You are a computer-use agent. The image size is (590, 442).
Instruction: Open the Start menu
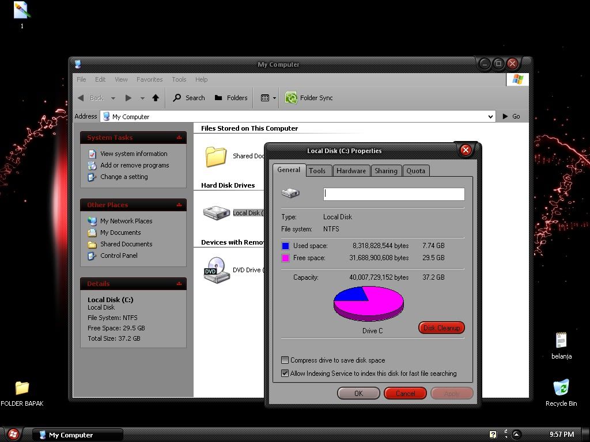pos(13,435)
